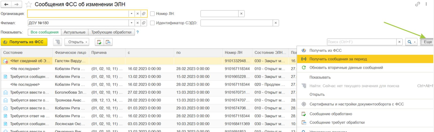The width and height of the screenshot is (434, 132).
Task: Open the Открыть dropdown button
Action: pos(77,42)
